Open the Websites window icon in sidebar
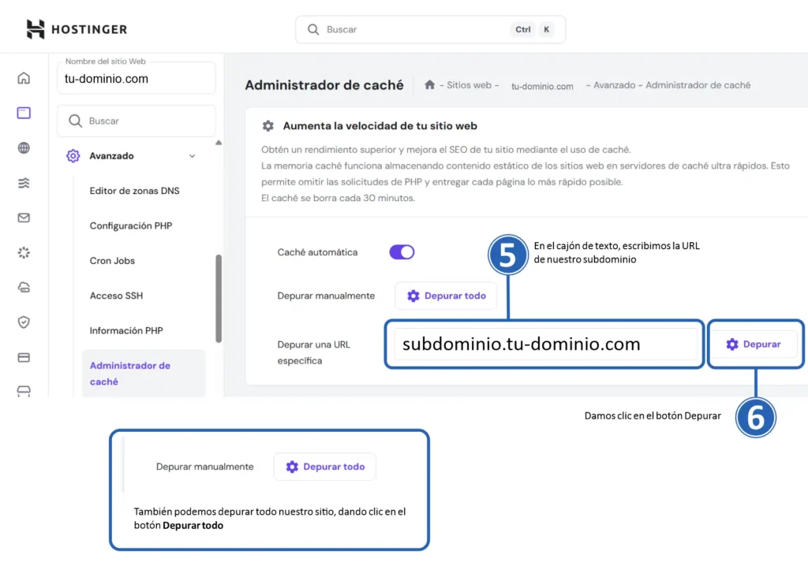The width and height of the screenshot is (808, 588). pos(24,113)
